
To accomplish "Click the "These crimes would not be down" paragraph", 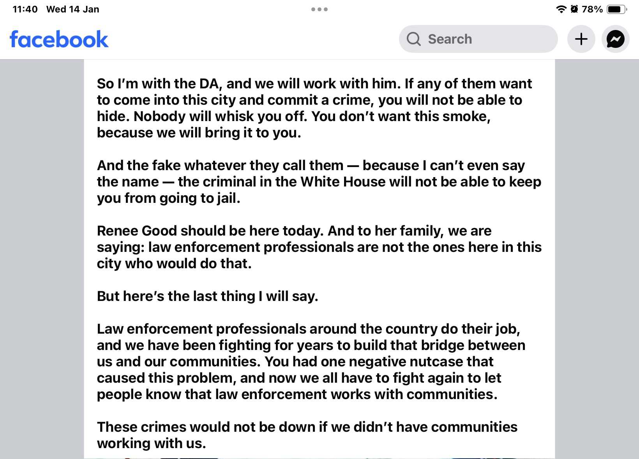I will [x=307, y=435].
